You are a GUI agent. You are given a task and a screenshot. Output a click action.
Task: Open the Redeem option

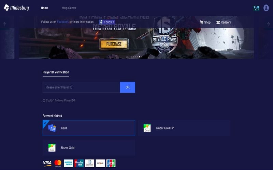(224, 22)
